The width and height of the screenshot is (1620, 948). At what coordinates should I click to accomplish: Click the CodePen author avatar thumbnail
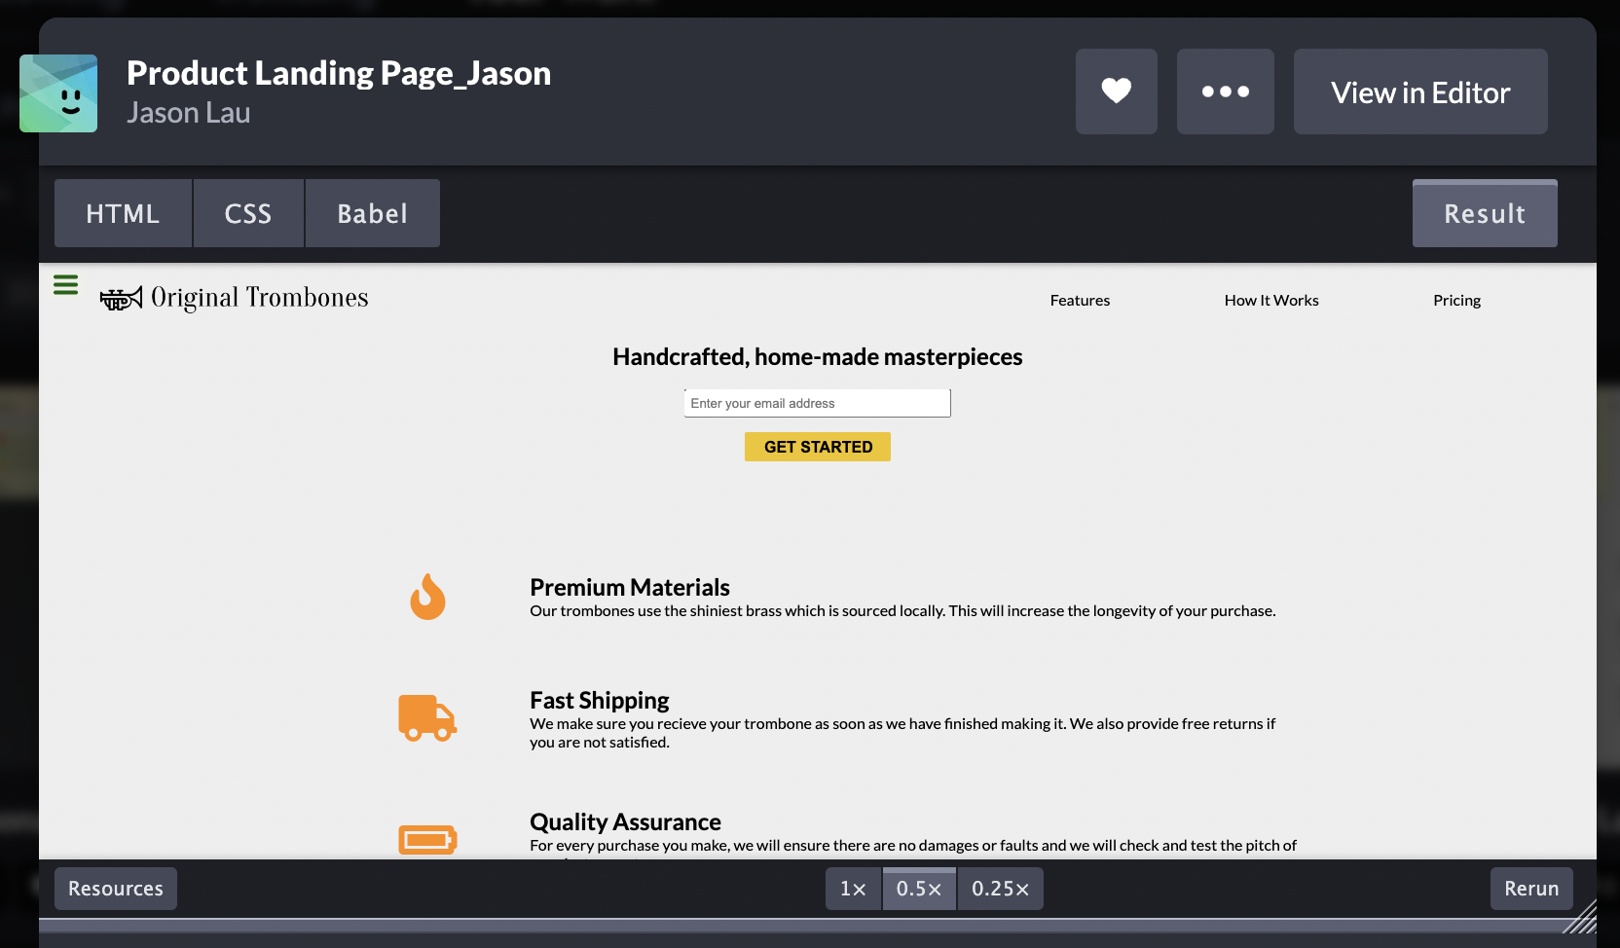pyautogui.click(x=58, y=93)
